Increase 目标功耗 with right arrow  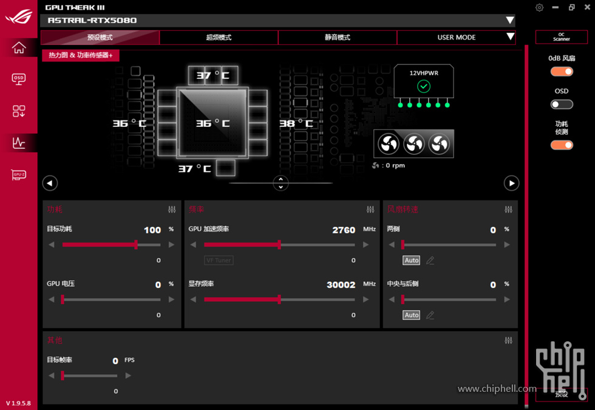(x=171, y=245)
